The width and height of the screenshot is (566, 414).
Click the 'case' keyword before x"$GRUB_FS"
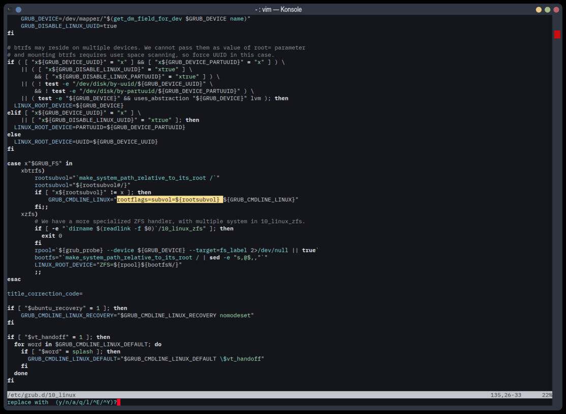[14, 163]
